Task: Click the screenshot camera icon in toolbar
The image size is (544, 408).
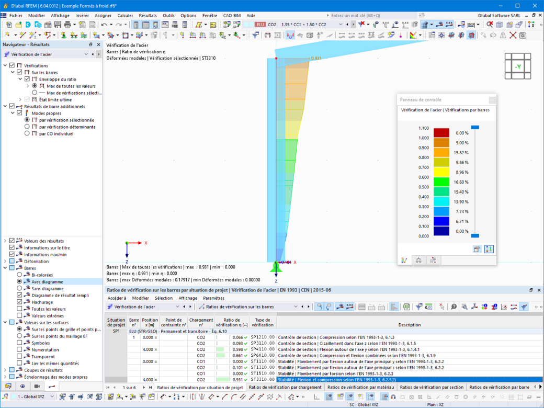Action: coord(523,35)
